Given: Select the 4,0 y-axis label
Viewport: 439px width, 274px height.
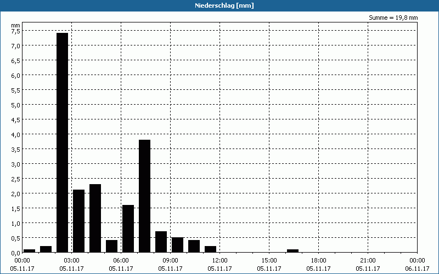Looking at the screenshot, I should 15,135.
